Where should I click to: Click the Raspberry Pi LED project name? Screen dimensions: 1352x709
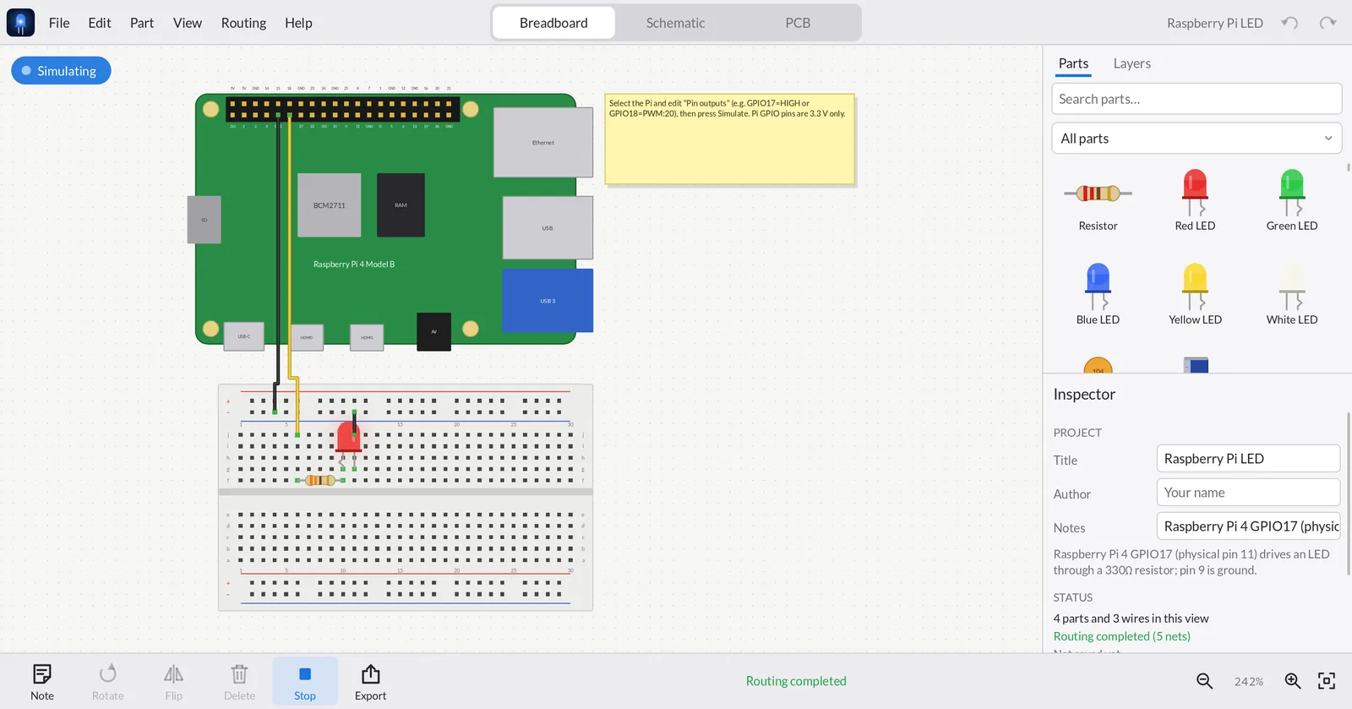tap(1214, 23)
